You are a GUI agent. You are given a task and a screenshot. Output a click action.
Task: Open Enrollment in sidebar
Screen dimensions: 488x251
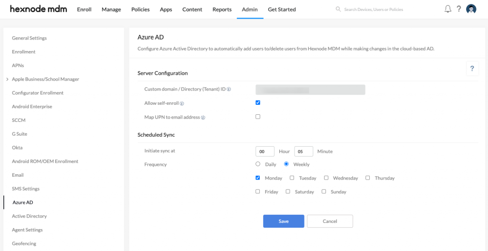click(24, 51)
